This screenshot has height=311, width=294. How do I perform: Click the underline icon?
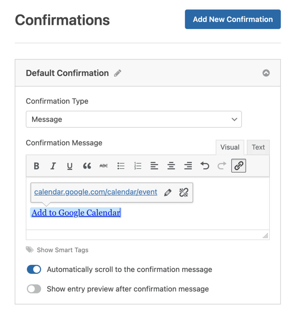(70, 166)
